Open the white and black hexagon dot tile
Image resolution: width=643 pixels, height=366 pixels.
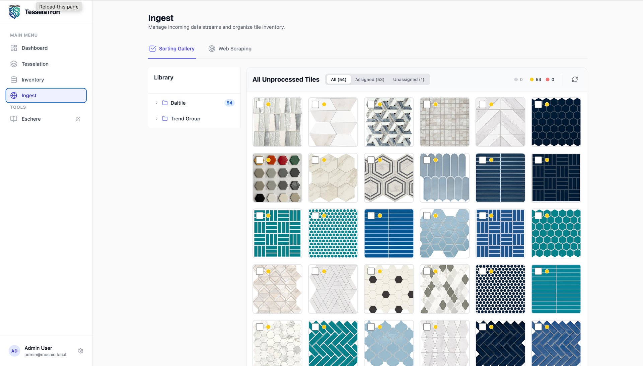[389, 289]
